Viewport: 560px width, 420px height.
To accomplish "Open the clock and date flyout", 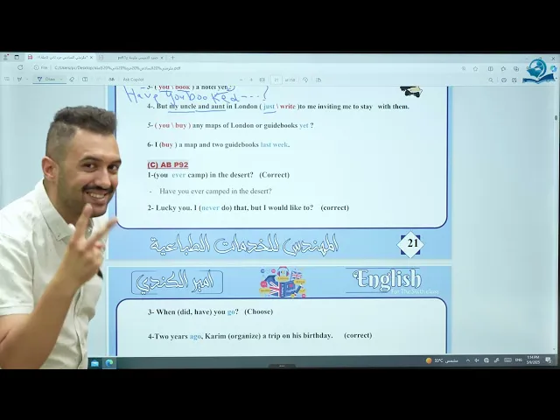I will [x=533, y=360].
